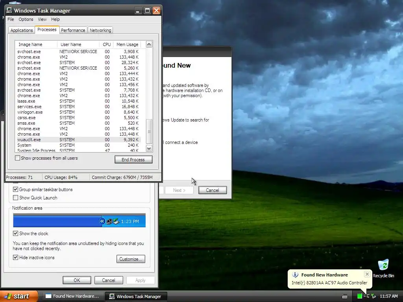Open the Options menu
Screen dimensions: 403x302
click(26, 19)
